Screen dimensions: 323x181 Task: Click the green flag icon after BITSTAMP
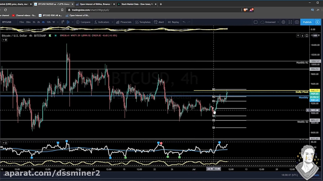[50, 35]
